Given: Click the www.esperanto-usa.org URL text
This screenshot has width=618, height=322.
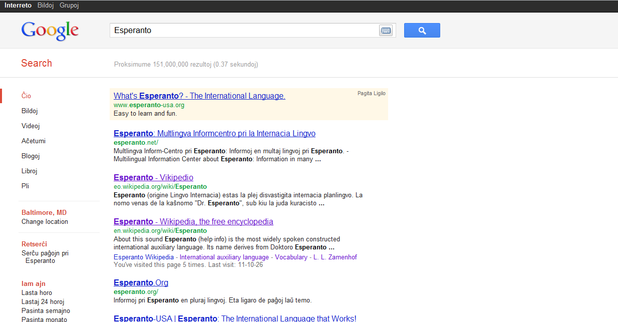Looking at the screenshot, I should coord(149,105).
